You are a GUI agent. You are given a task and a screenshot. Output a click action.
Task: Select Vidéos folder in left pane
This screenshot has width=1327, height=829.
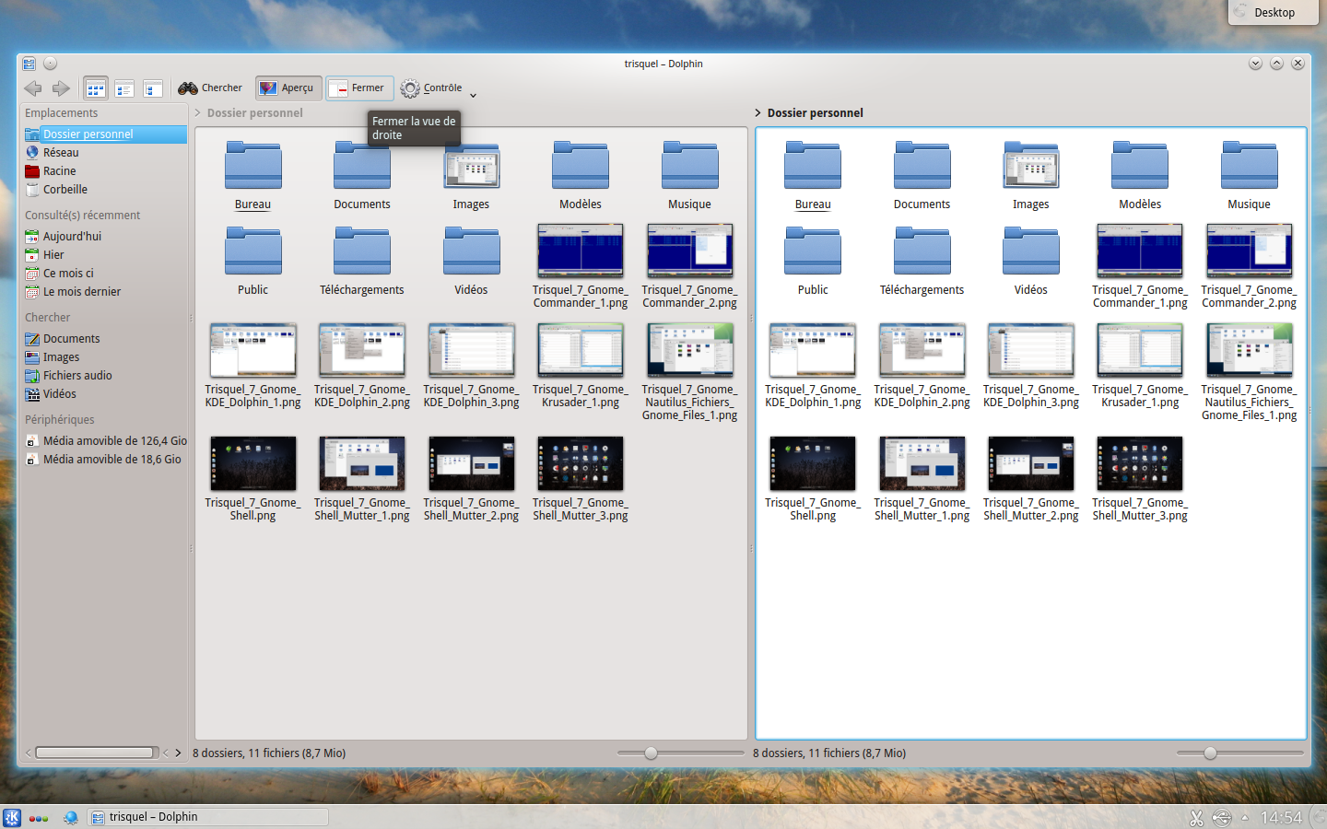pos(471,261)
